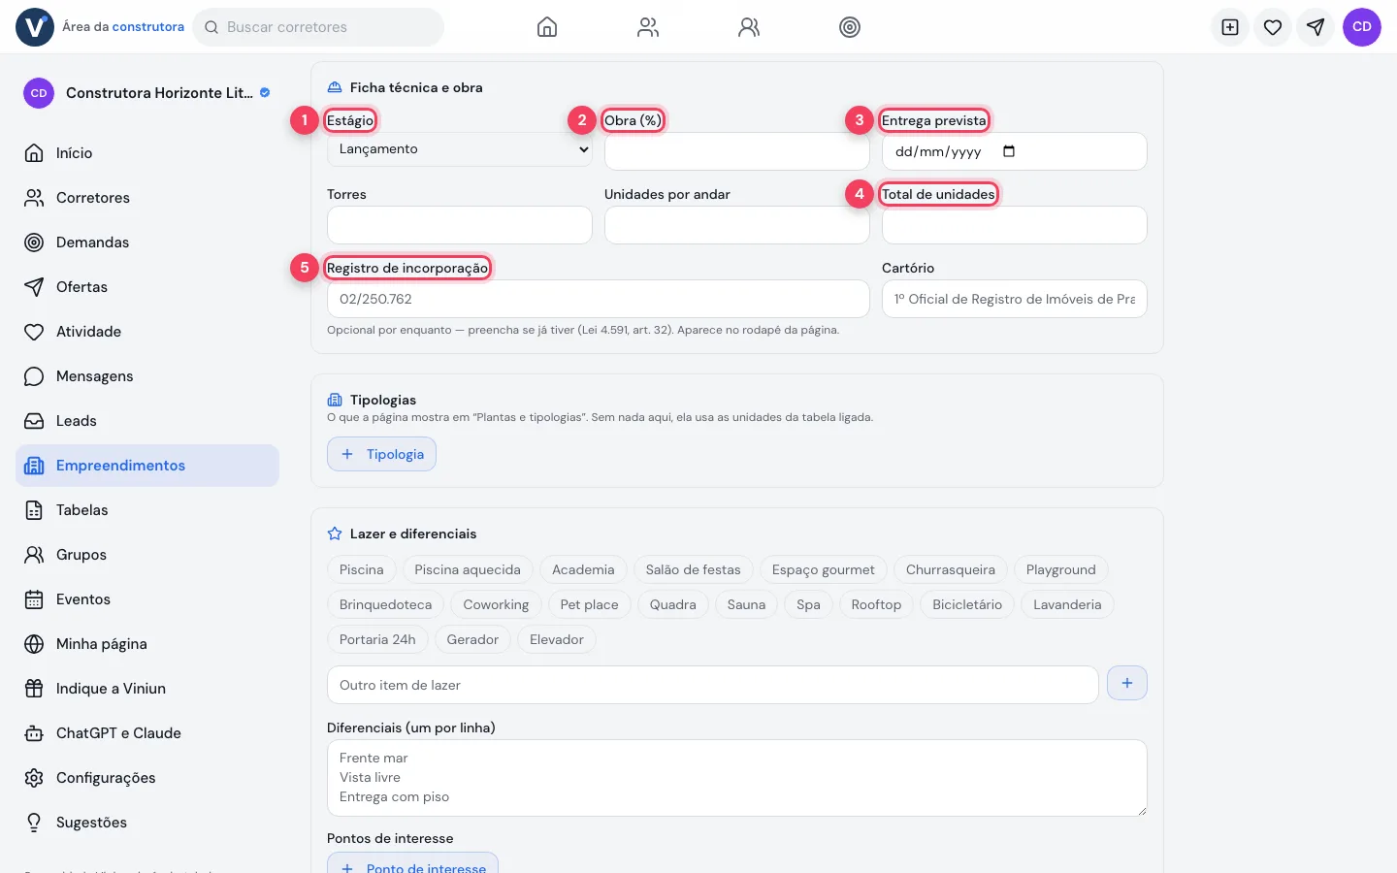Open Configurações in the sidebar
This screenshot has width=1397, height=873.
147,778
